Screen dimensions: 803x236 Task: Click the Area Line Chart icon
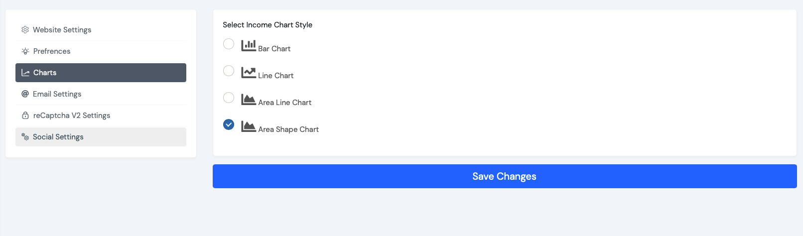click(249, 99)
